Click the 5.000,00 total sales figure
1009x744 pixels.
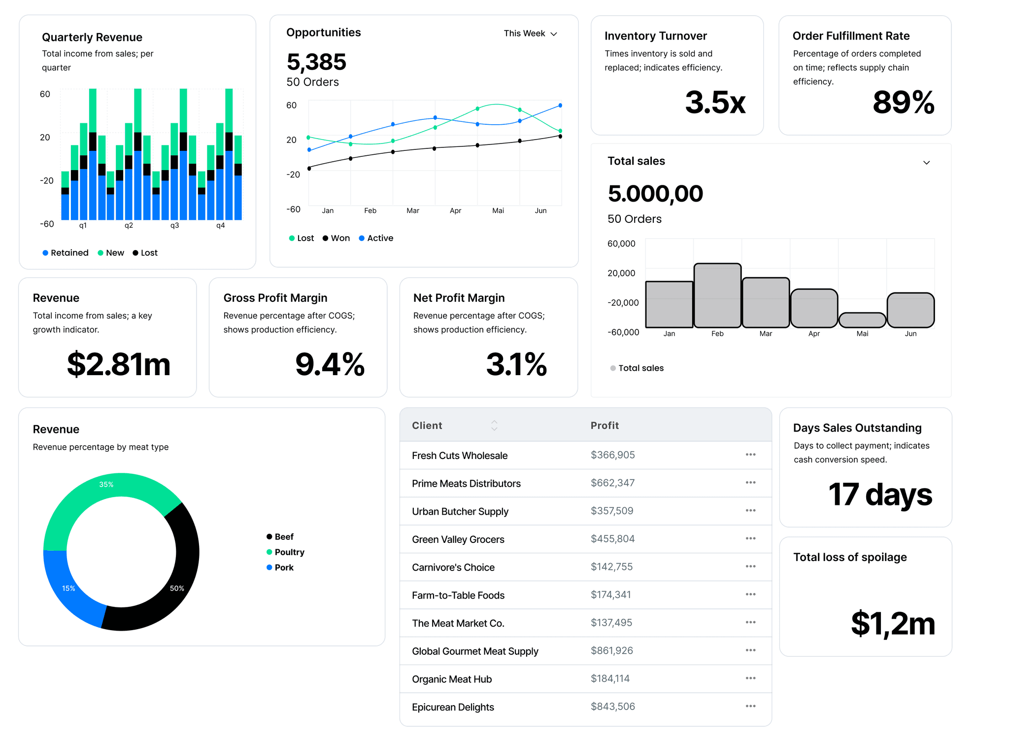[655, 193]
